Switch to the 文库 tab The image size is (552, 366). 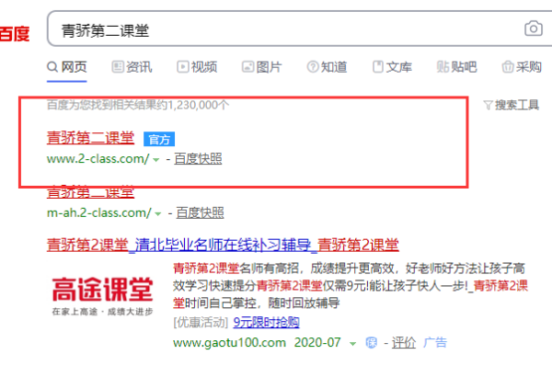[392, 67]
